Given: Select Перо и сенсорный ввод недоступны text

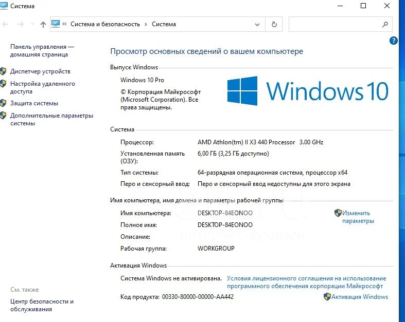Looking at the screenshot, I should coord(274,184).
